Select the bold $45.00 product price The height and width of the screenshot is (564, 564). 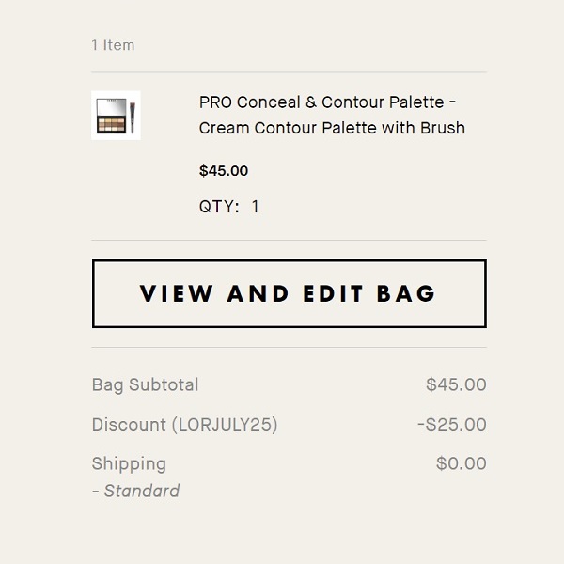click(224, 171)
